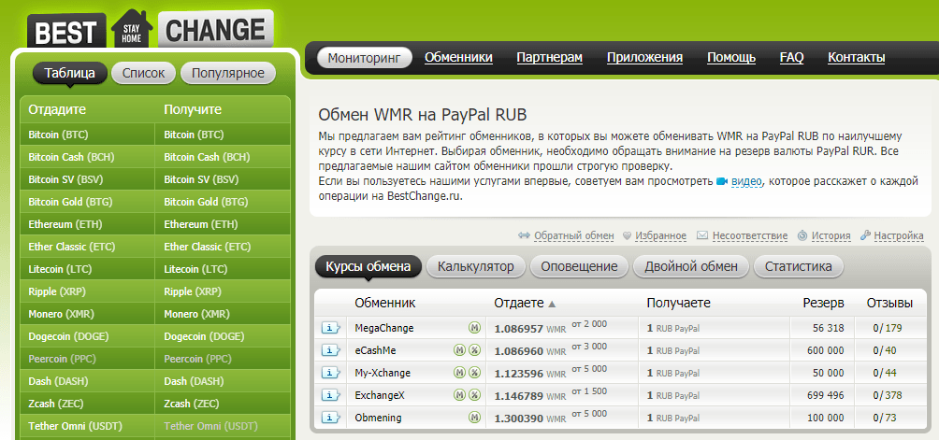Image resolution: width=939 pixels, height=440 pixels.
Task: Click the info icon for MegaChange
Action: click(x=331, y=328)
